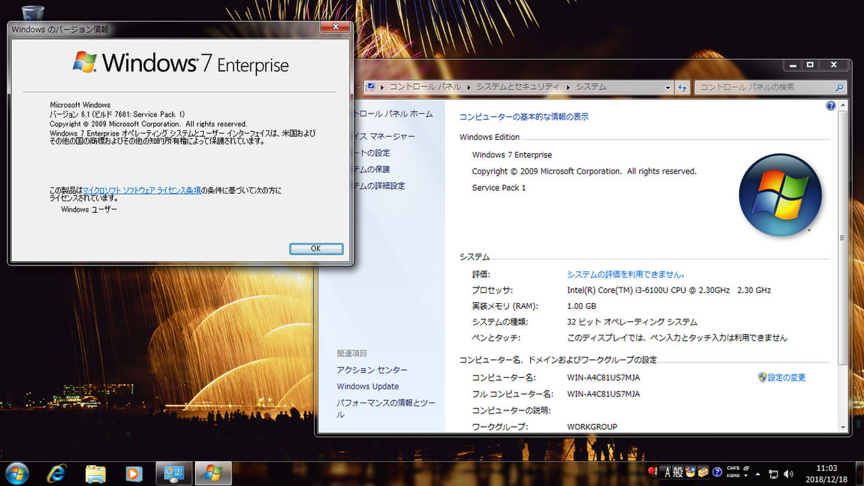This screenshot has height=486, width=864.
Task: Click Service Pack 1 text in System window
Action: (x=499, y=188)
